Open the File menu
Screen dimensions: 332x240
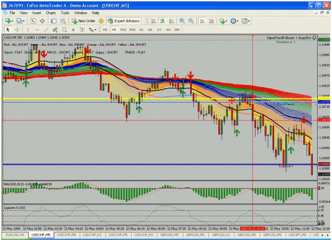tap(12, 13)
